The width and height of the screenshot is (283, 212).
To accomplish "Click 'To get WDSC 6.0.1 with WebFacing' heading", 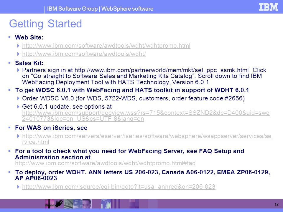I will [x=132, y=90].
